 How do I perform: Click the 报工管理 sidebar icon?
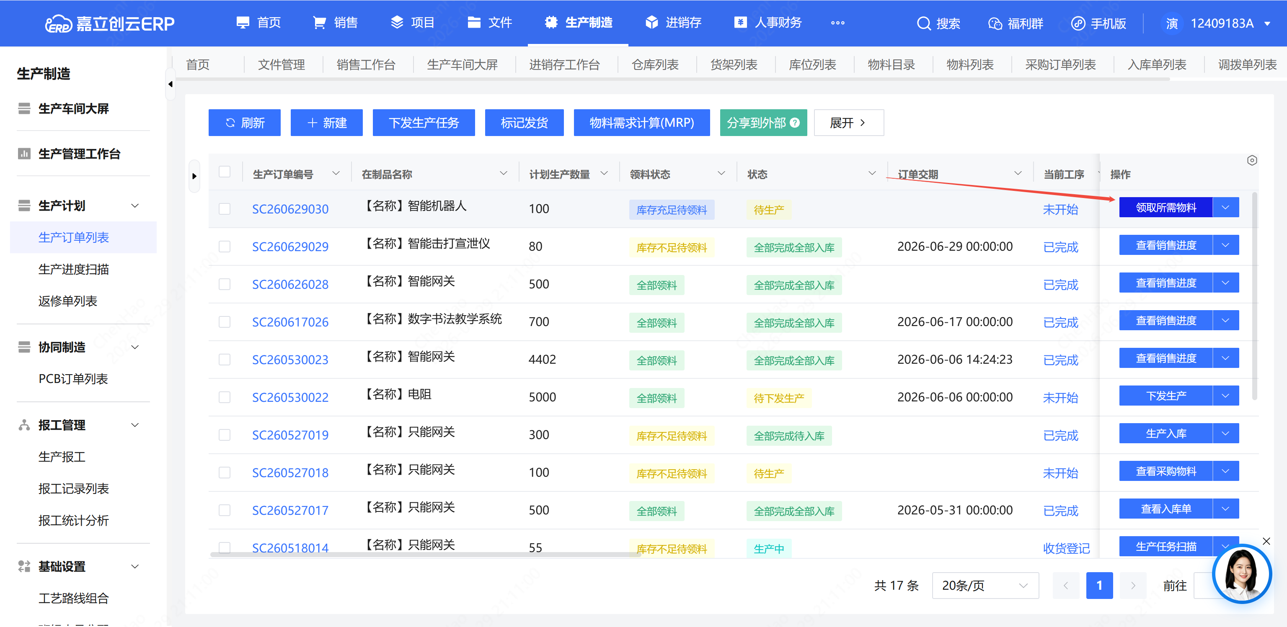click(x=24, y=425)
